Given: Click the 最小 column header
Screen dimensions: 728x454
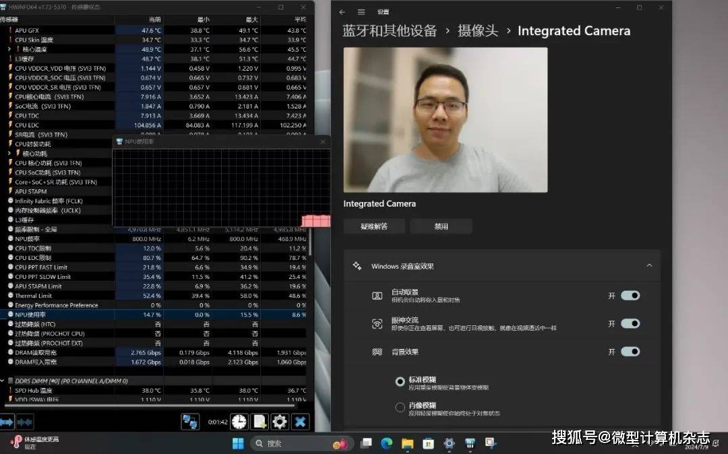Looking at the screenshot, I should pos(188,20).
